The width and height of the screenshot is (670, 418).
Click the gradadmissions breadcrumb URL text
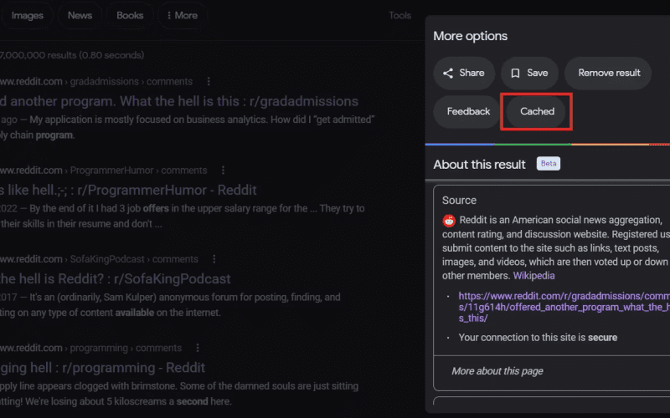coord(96,81)
